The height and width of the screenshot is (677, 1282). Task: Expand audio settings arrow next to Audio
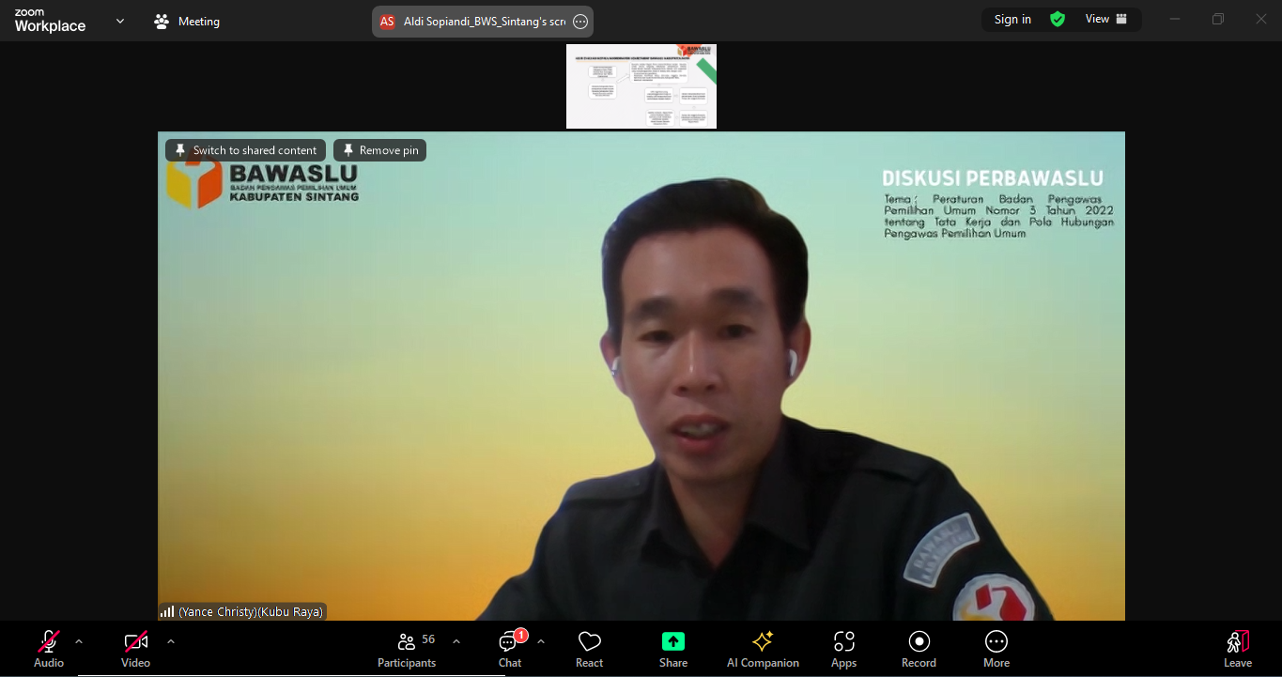79,641
